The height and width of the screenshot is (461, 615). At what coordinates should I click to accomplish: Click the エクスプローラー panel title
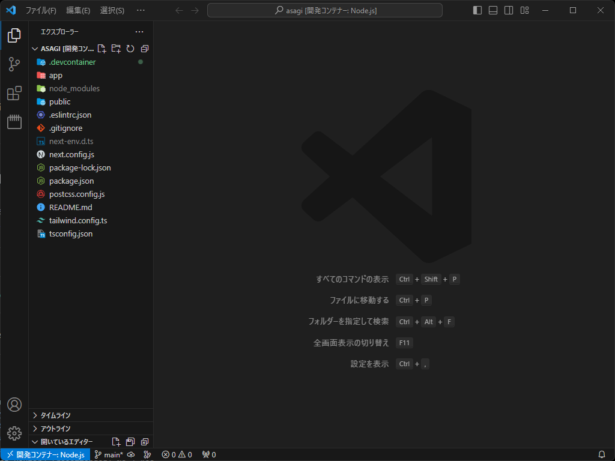pyautogui.click(x=59, y=32)
